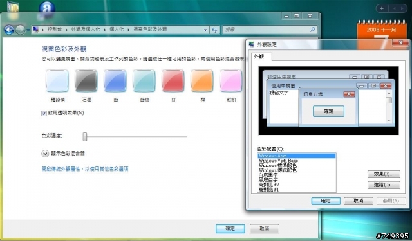Choose the 紅 red color swatch
The height and width of the screenshot is (241, 412).
[x=173, y=81]
